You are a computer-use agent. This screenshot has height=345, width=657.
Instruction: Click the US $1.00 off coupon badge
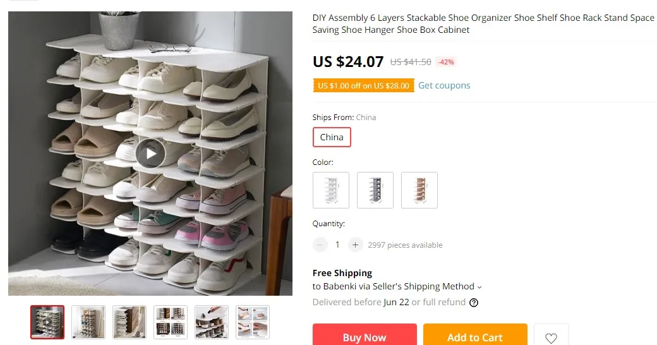pyautogui.click(x=363, y=85)
